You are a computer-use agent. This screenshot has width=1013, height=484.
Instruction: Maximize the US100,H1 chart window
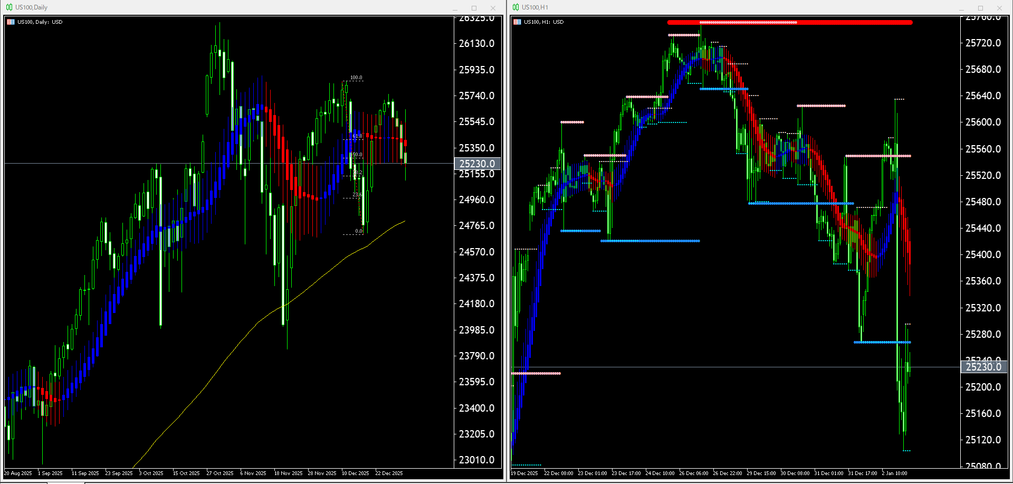click(x=980, y=8)
